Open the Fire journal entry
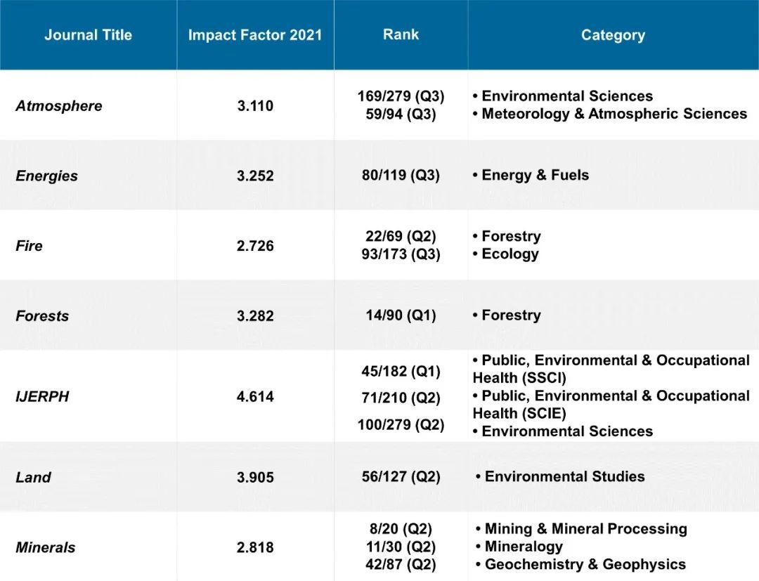 (x=30, y=246)
